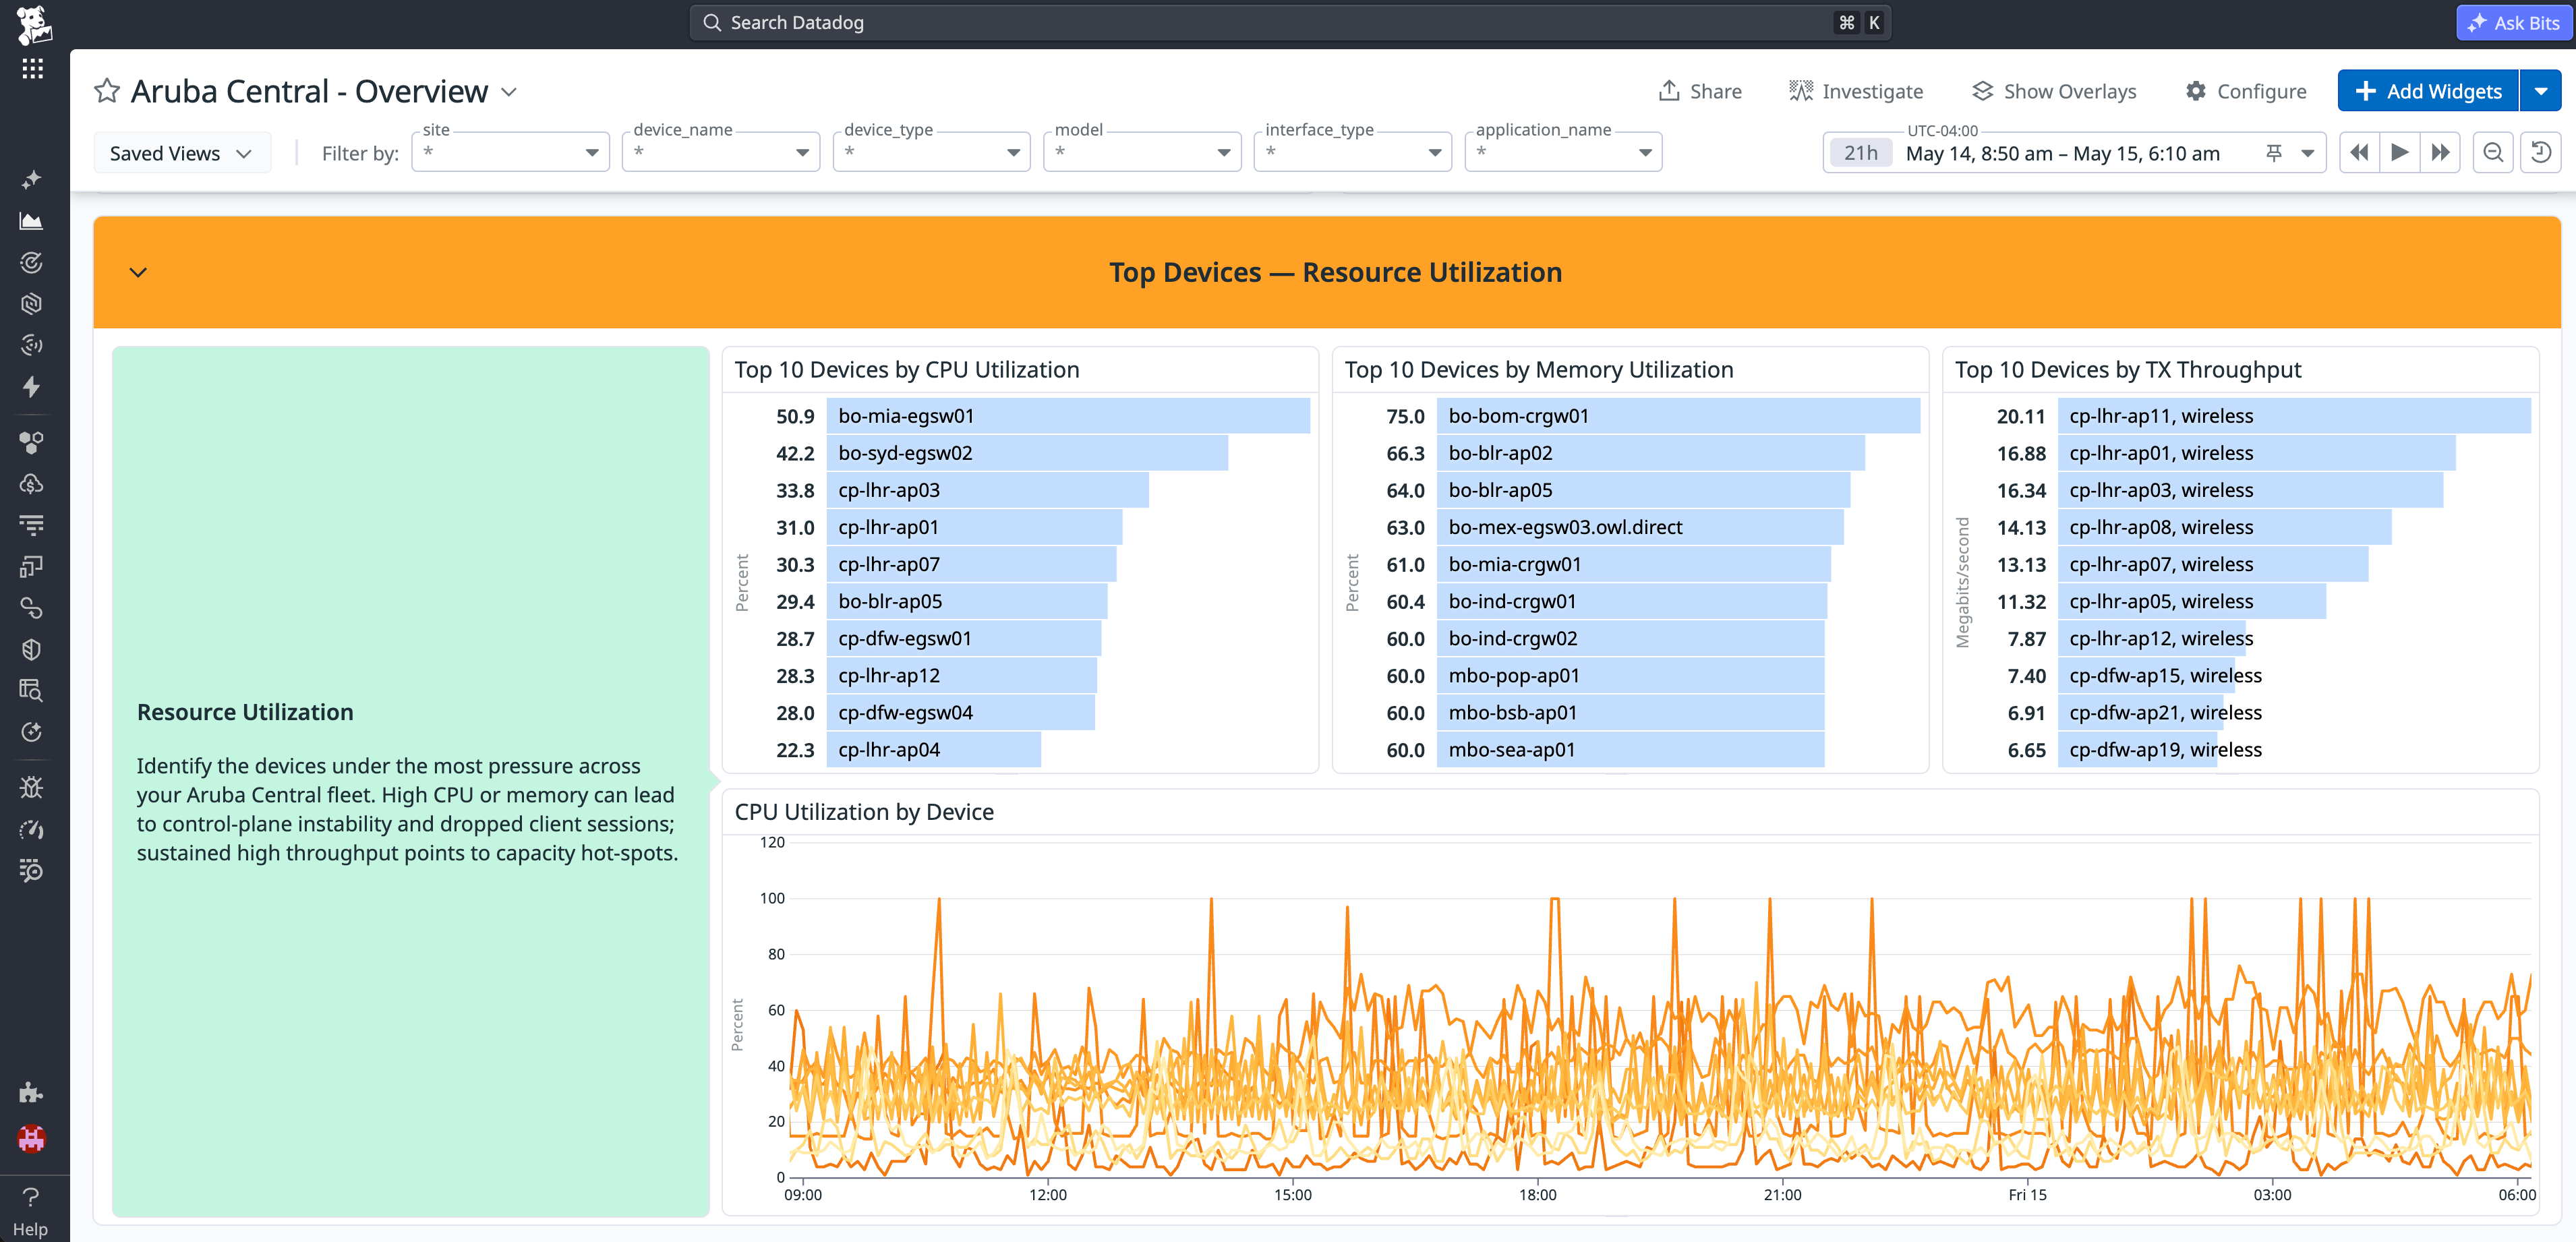Click the mbo-sea-ap01 memory bar
Viewport: 2576px width, 1242px height.
coord(1630,750)
